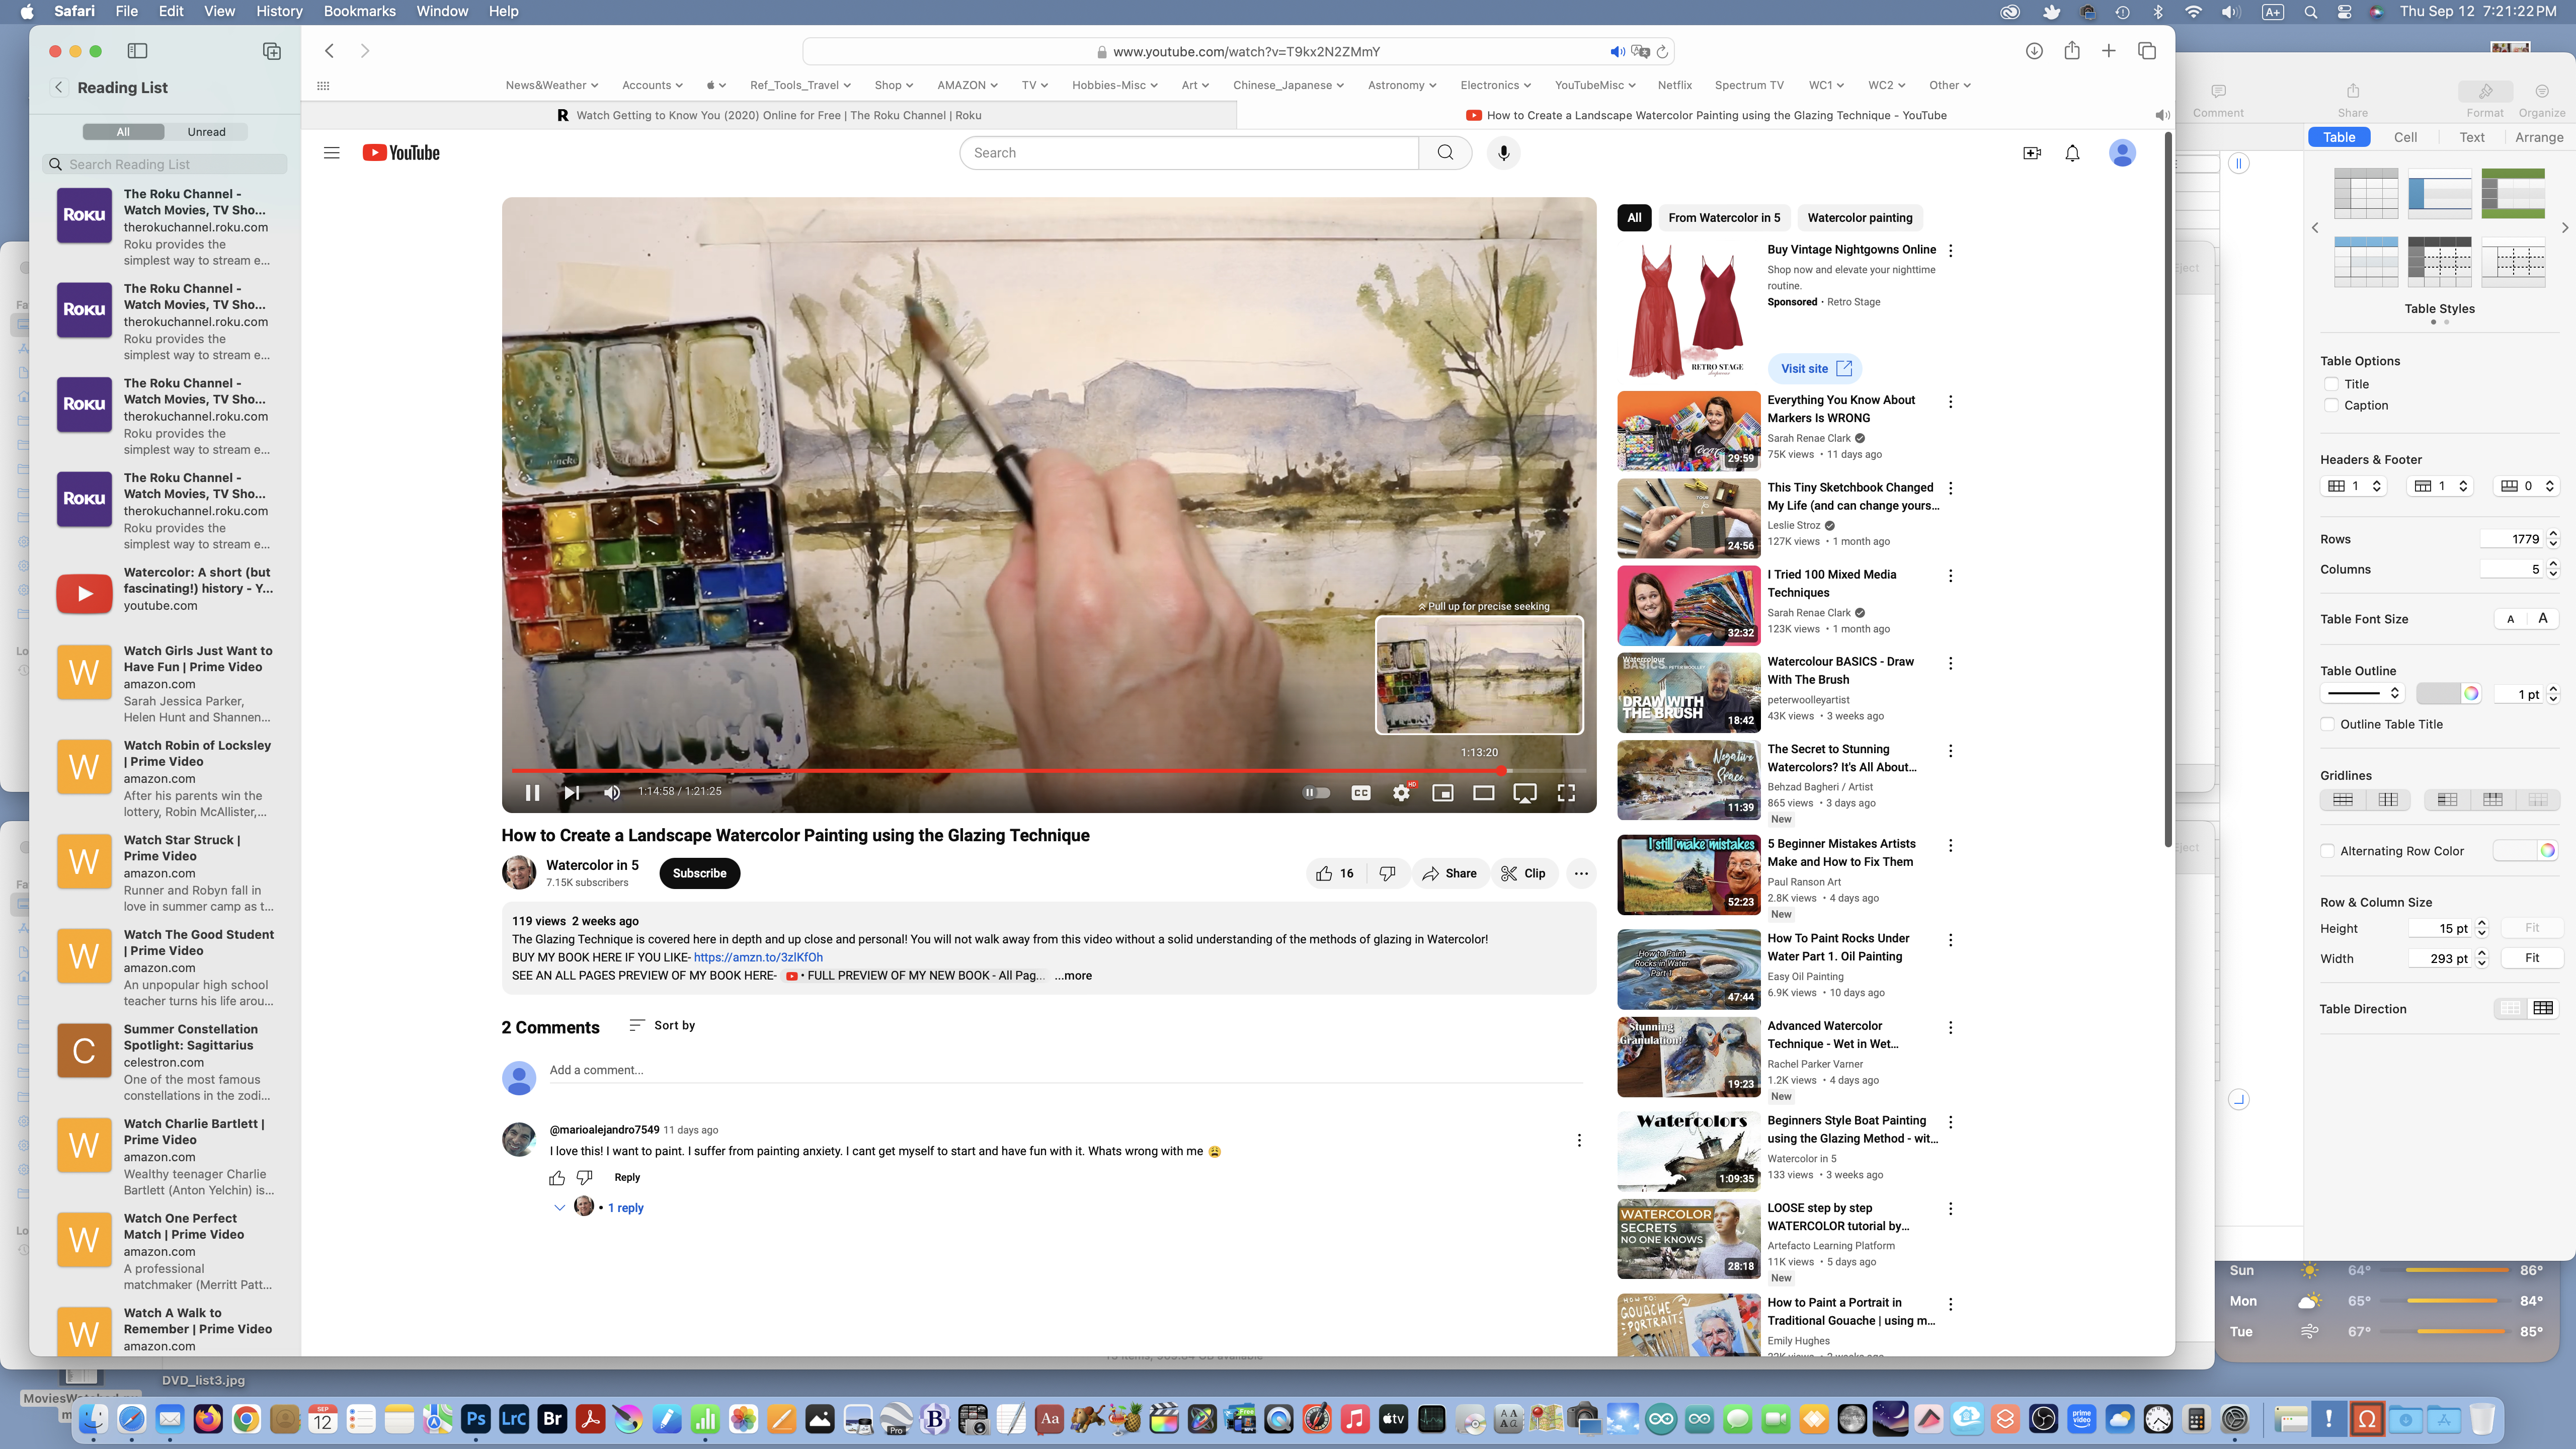Open YouTube notifications bell
2576x1449 pixels.
[2072, 153]
